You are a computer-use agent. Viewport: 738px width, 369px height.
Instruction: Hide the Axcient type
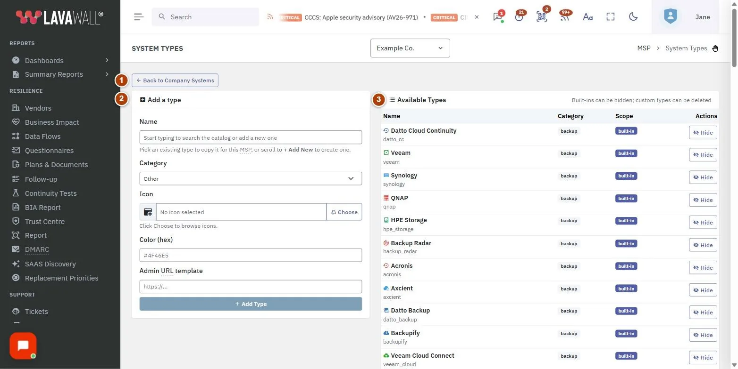pos(703,290)
